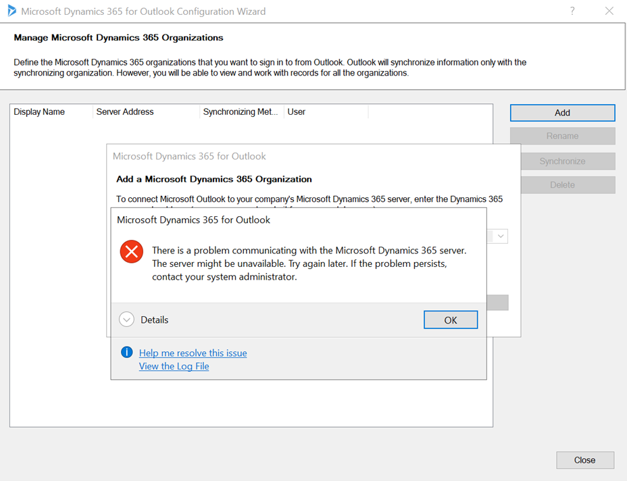The height and width of the screenshot is (481, 627).
Task: Click the Close button of the wizard
Action: point(585,460)
